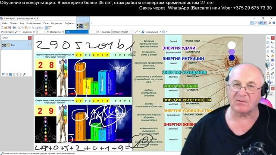276x155 pixels.
Task: Open the Коррекция menu
Action: (x=56, y=23)
